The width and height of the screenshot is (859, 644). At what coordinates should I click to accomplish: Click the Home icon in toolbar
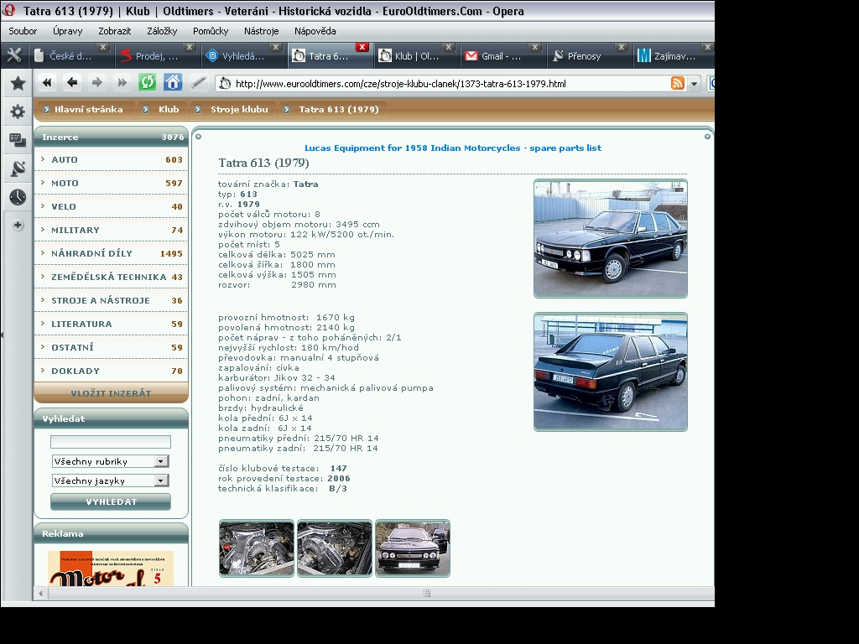click(173, 82)
